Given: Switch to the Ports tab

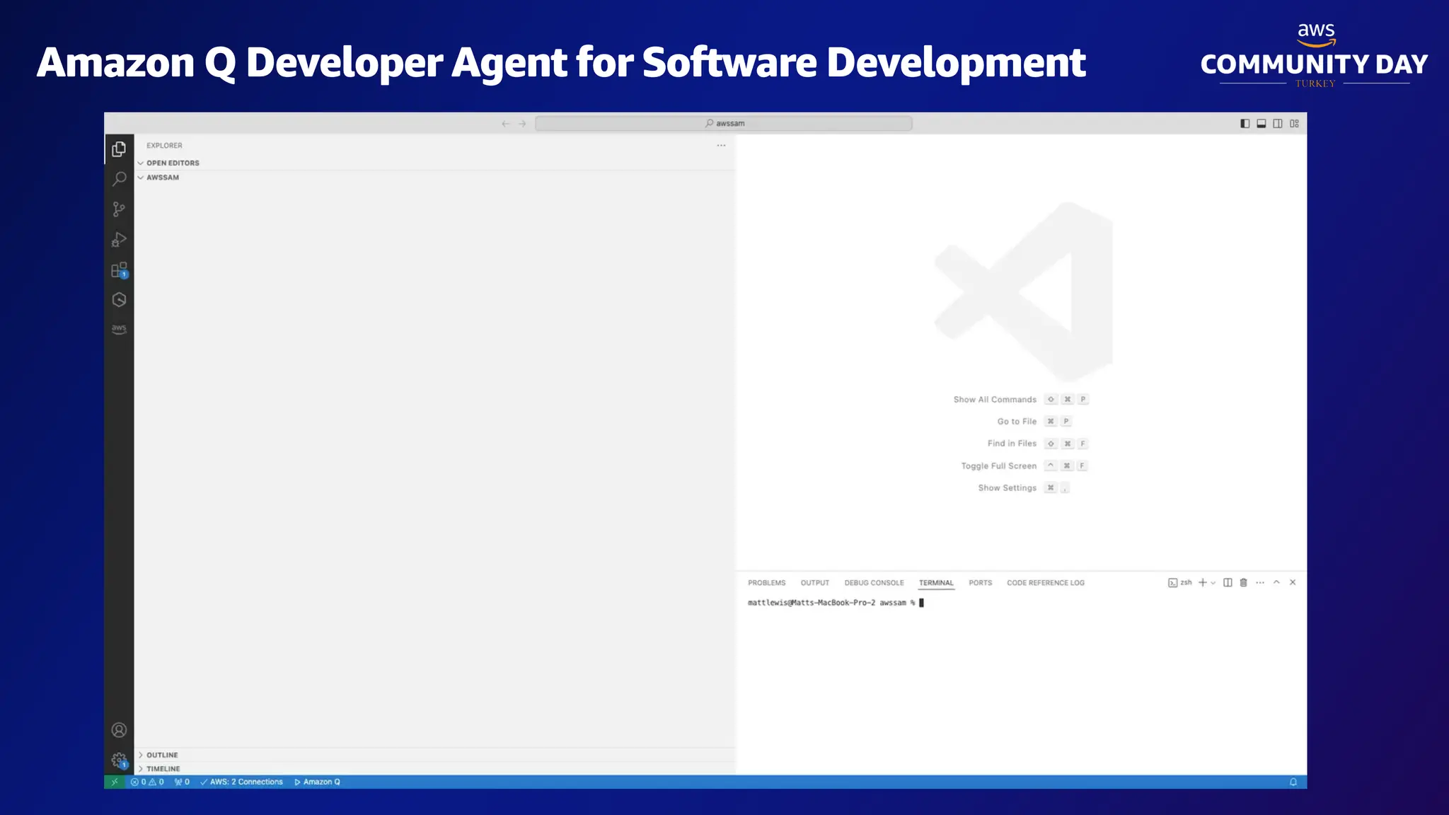Looking at the screenshot, I should pyautogui.click(x=980, y=583).
